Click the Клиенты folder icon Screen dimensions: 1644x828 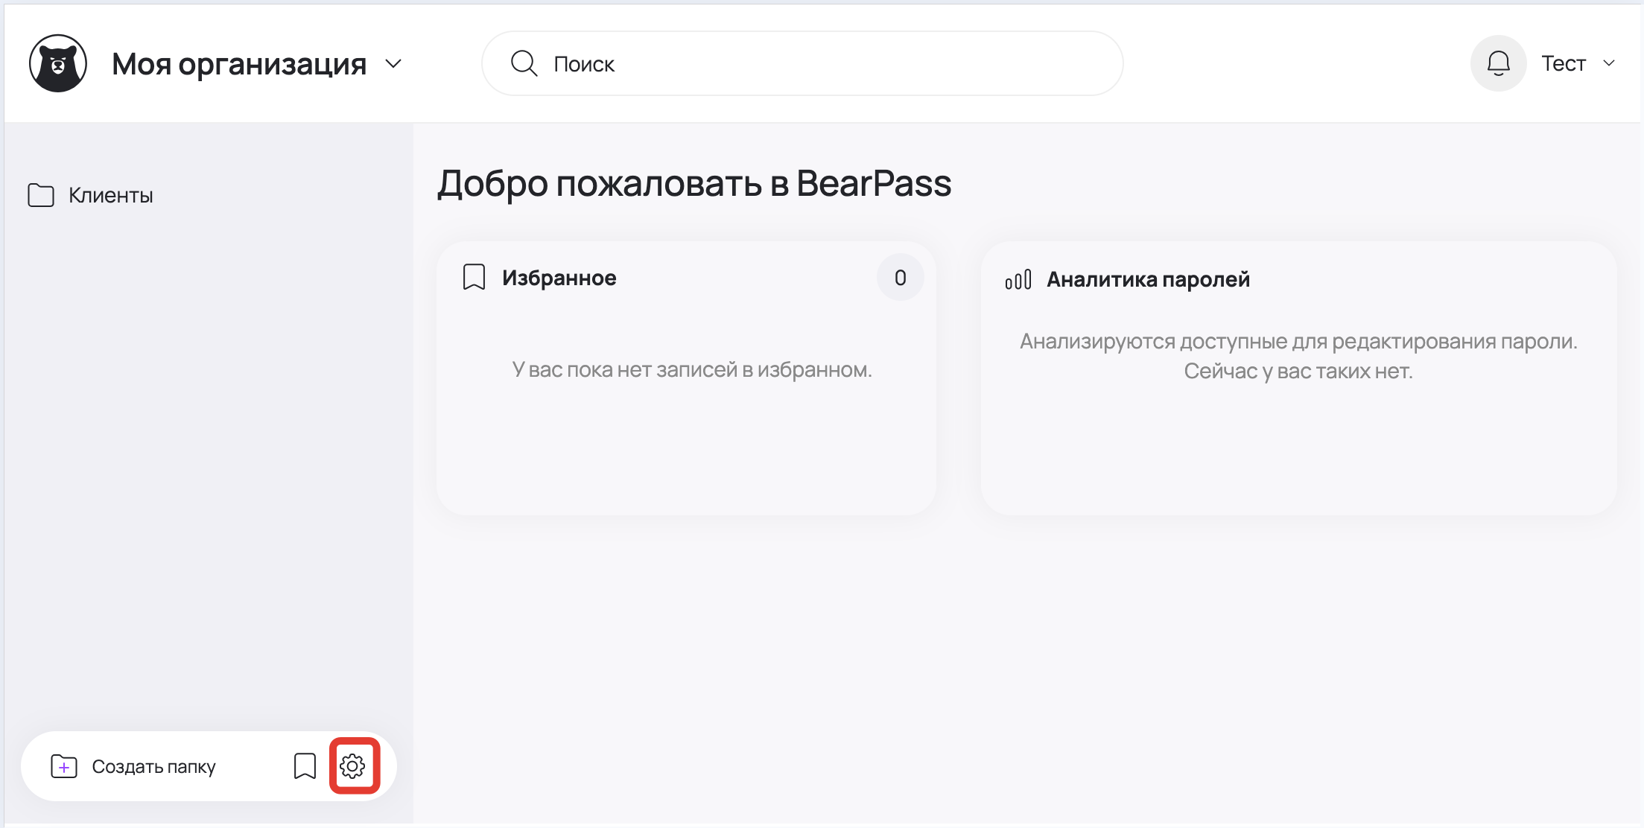point(41,195)
